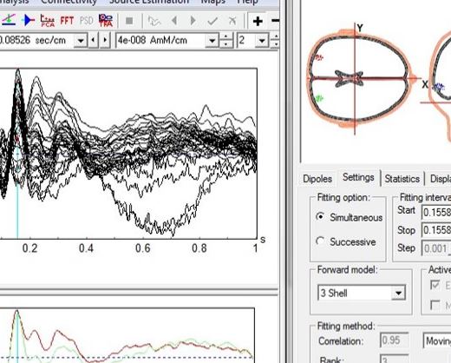Open the TFA time-frequency analysis icon
The height and width of the screenshot is (363, 451).
pos(106,21)
